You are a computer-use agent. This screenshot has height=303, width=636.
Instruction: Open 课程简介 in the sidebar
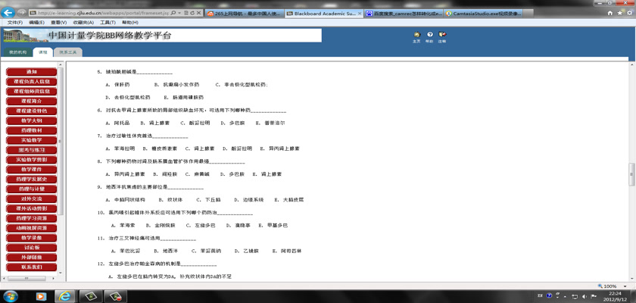pyautogui.click(x=31, y=101)
